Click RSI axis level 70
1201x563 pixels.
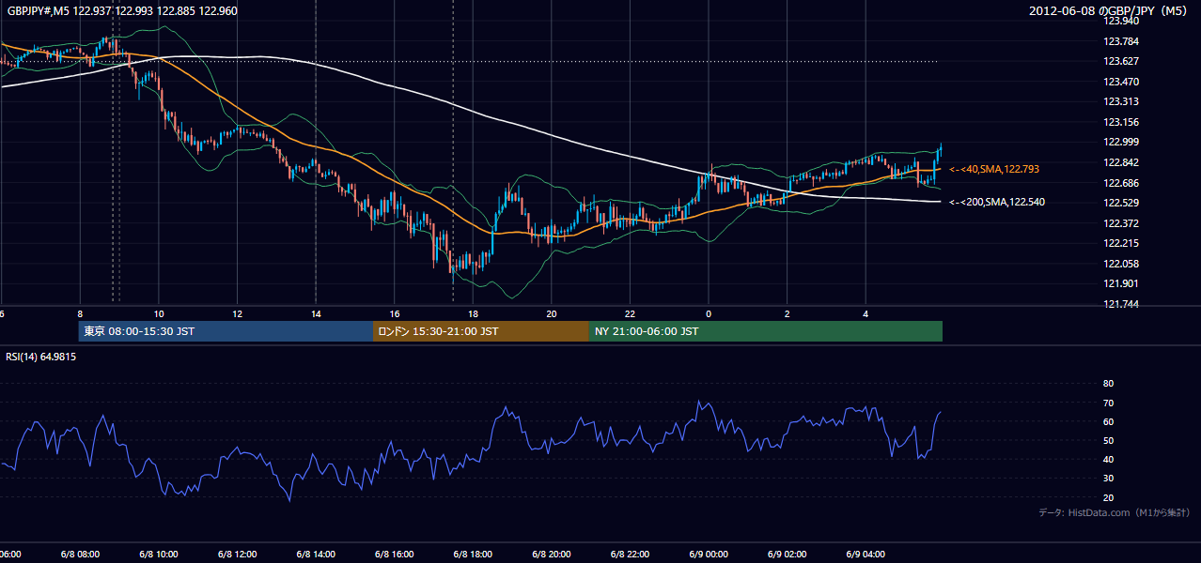tap(1108, 403)
